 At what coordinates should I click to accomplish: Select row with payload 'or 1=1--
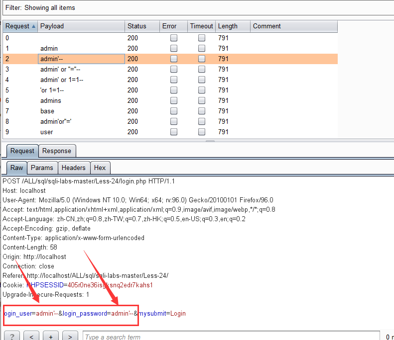170,90
